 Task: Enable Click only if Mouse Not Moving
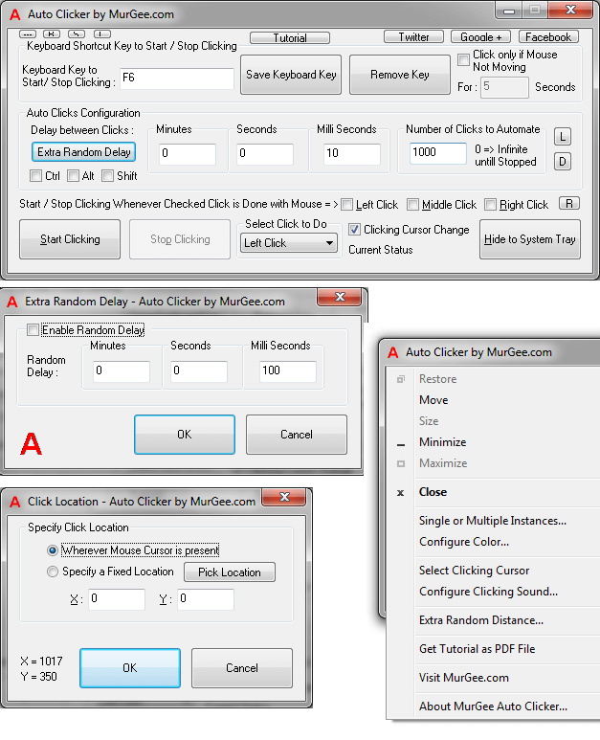(x=464, y=60)
